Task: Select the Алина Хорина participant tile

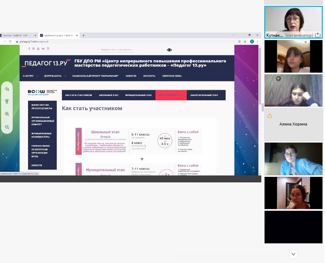Action: 293,124
